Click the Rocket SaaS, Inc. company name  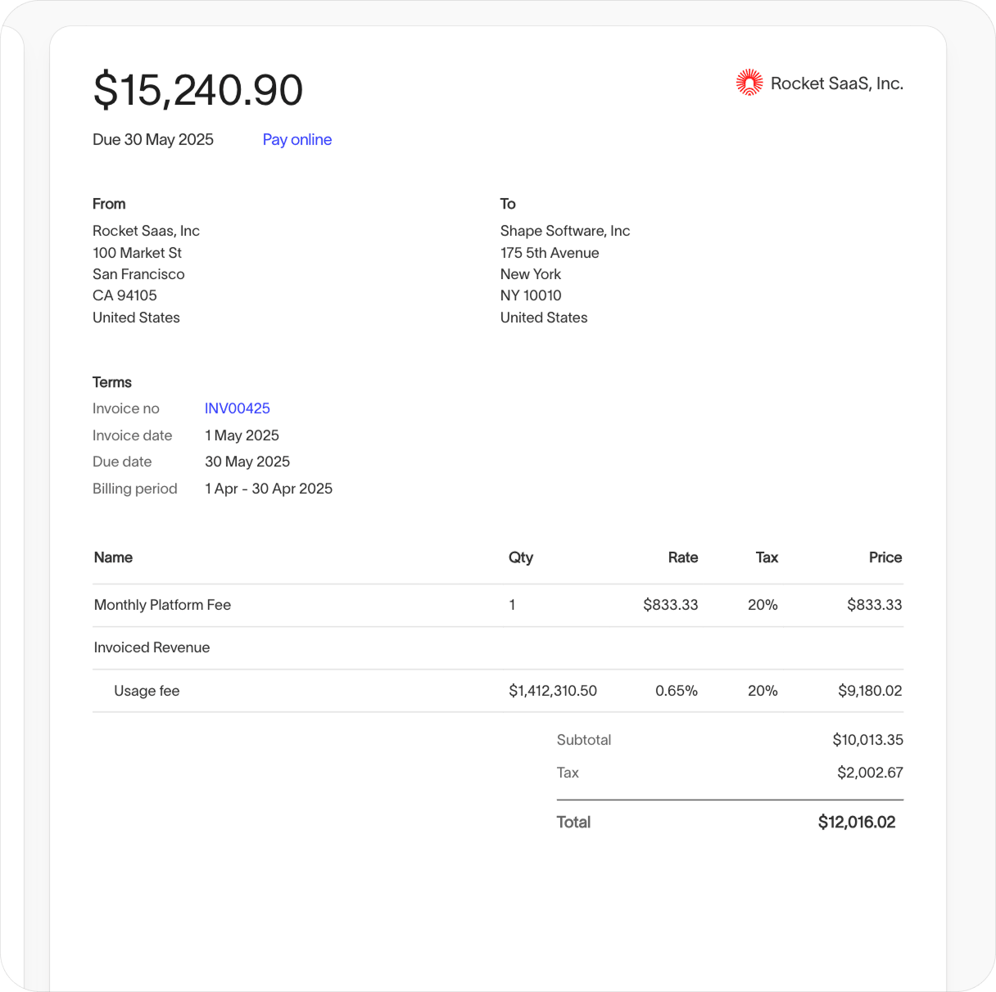tap(837, 83)
